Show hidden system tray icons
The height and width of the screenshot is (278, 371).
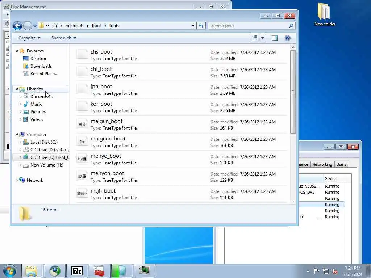coord(308,271)
